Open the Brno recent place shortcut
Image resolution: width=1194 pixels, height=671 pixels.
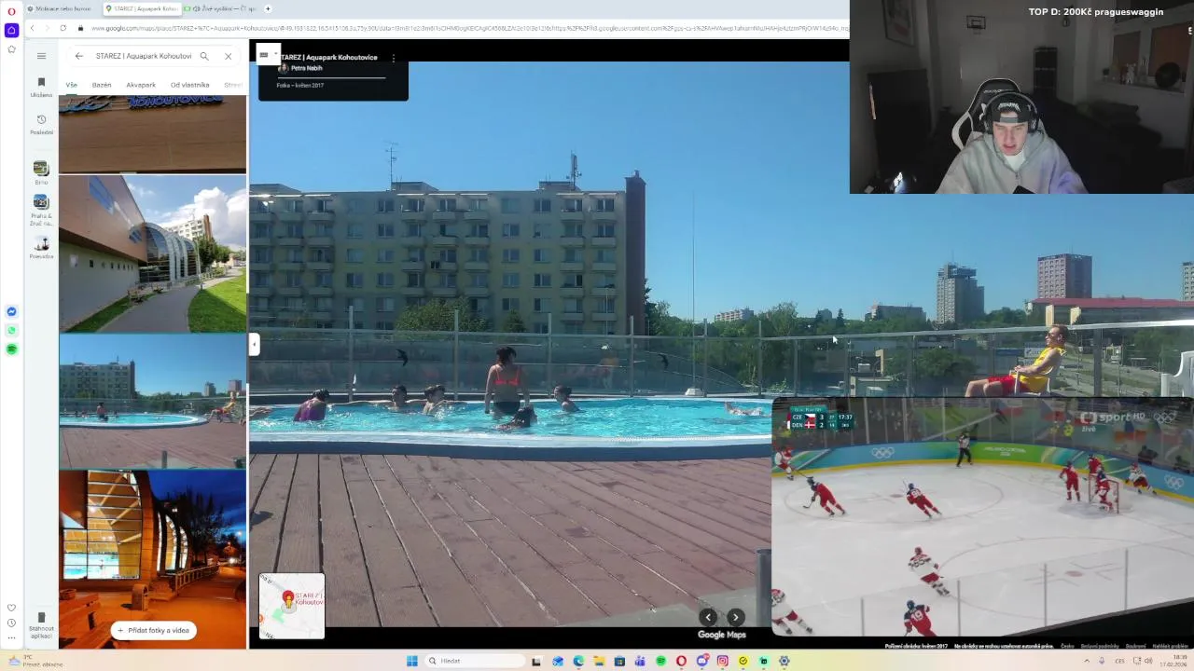pyautogui.click(x=41, y=172)
